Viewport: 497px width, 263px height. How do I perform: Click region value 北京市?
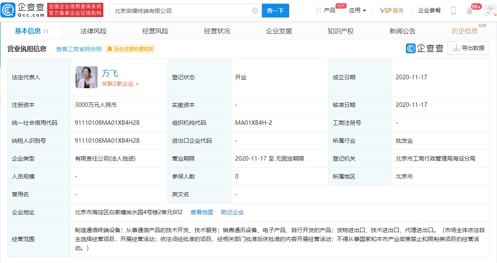tap(404, 176)
